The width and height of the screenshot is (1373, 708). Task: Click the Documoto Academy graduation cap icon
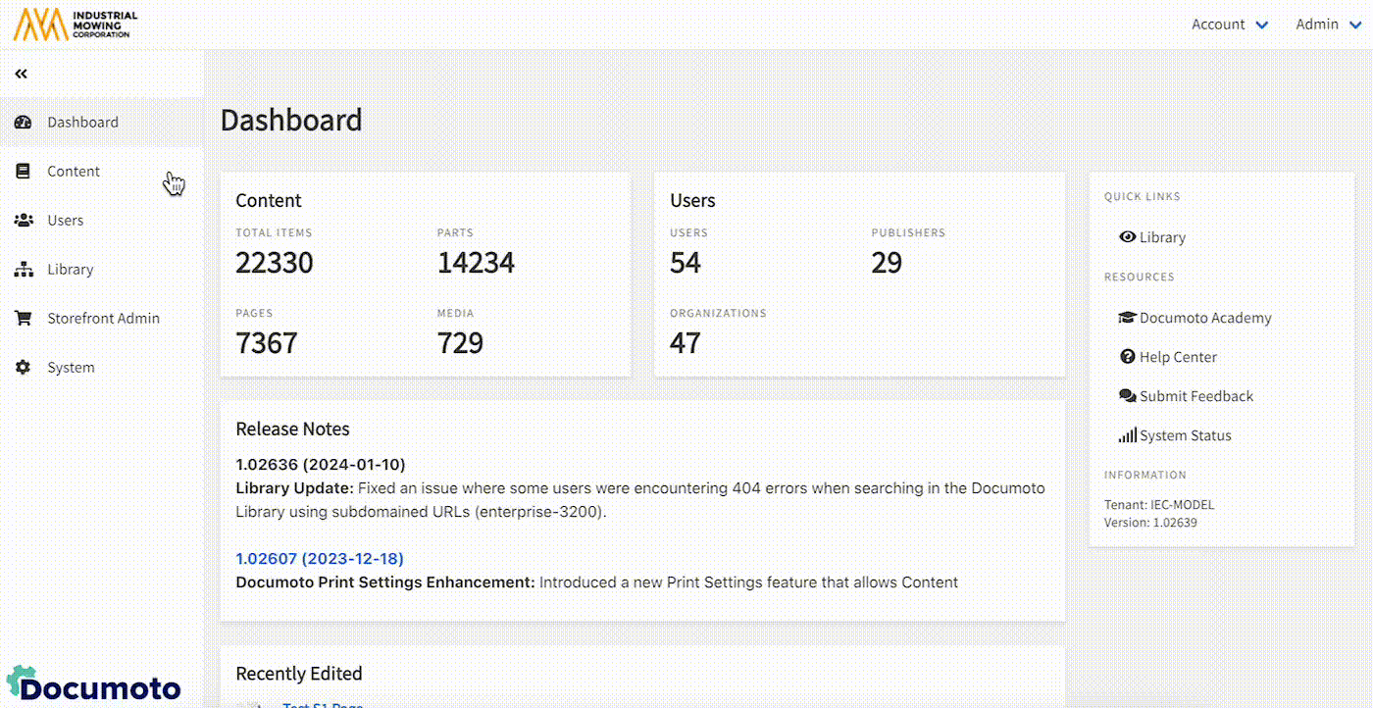(1127, 318)
